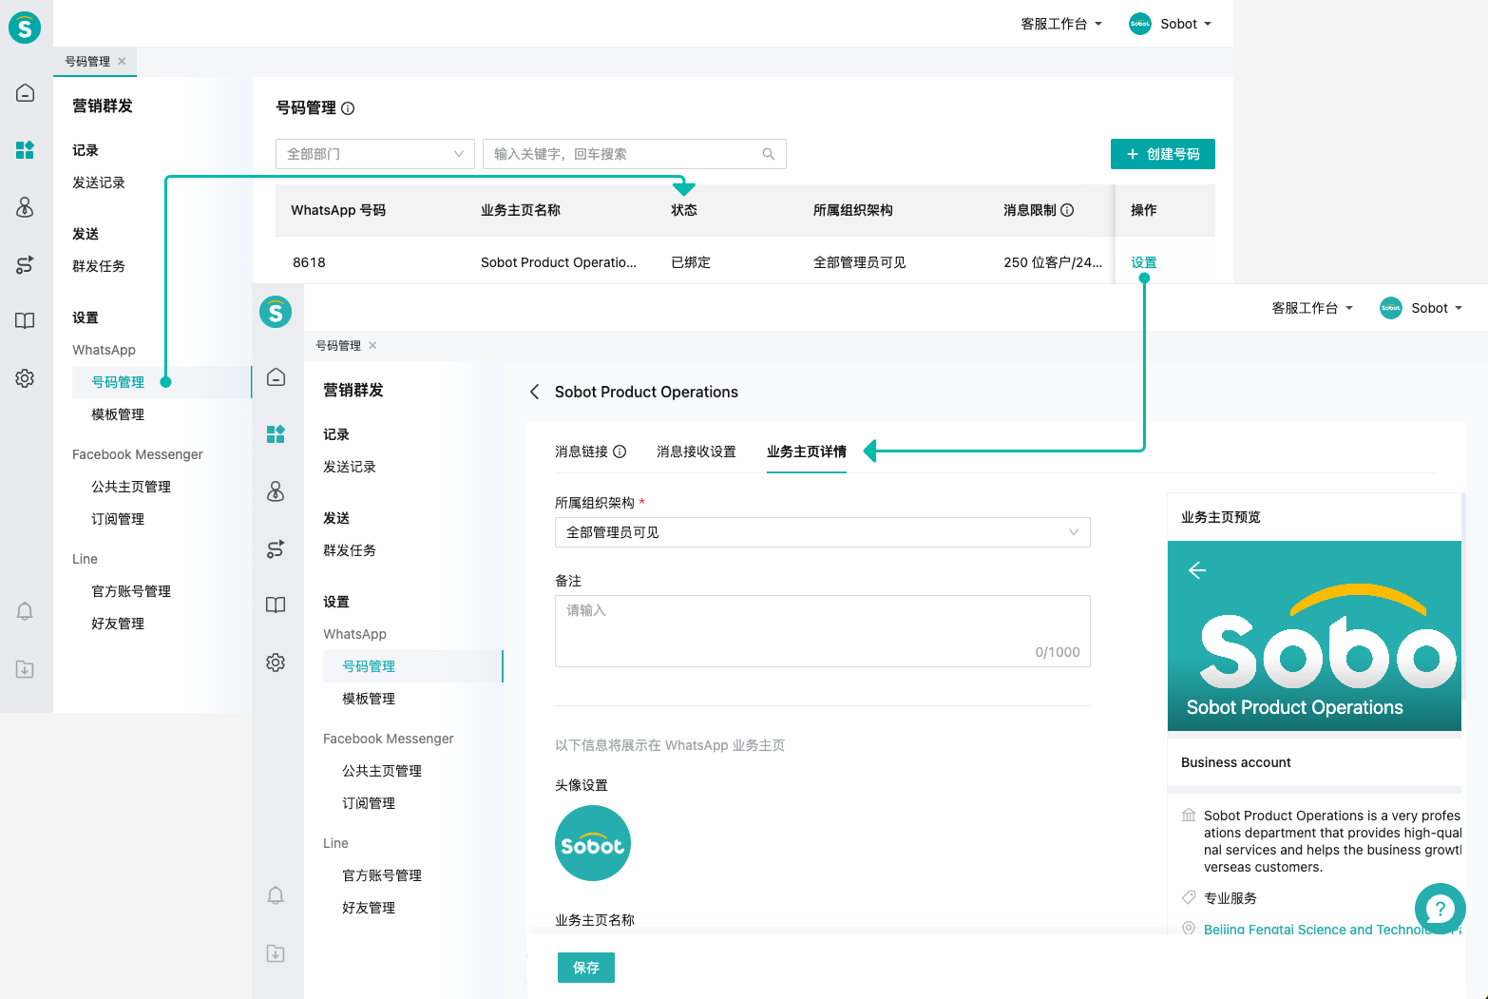
Task: Click into the 备注 remarks text area
Action: click(x=823, y=631)
